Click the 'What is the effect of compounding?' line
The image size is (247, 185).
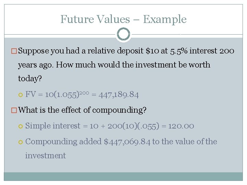click(x=82, y=110)
